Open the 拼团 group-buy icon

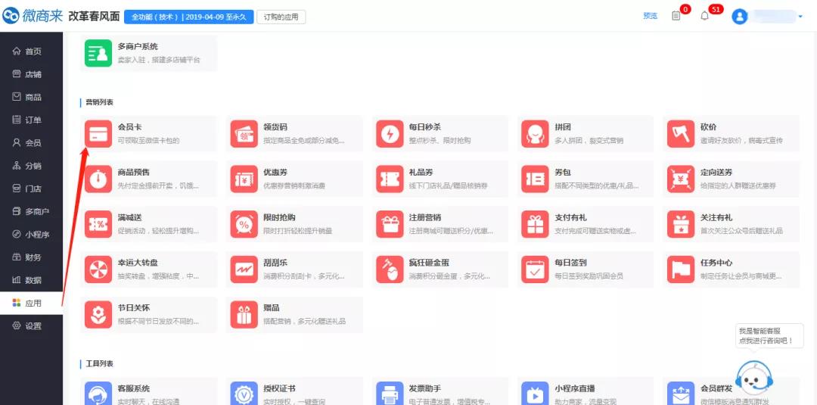(x=535, y=134)
